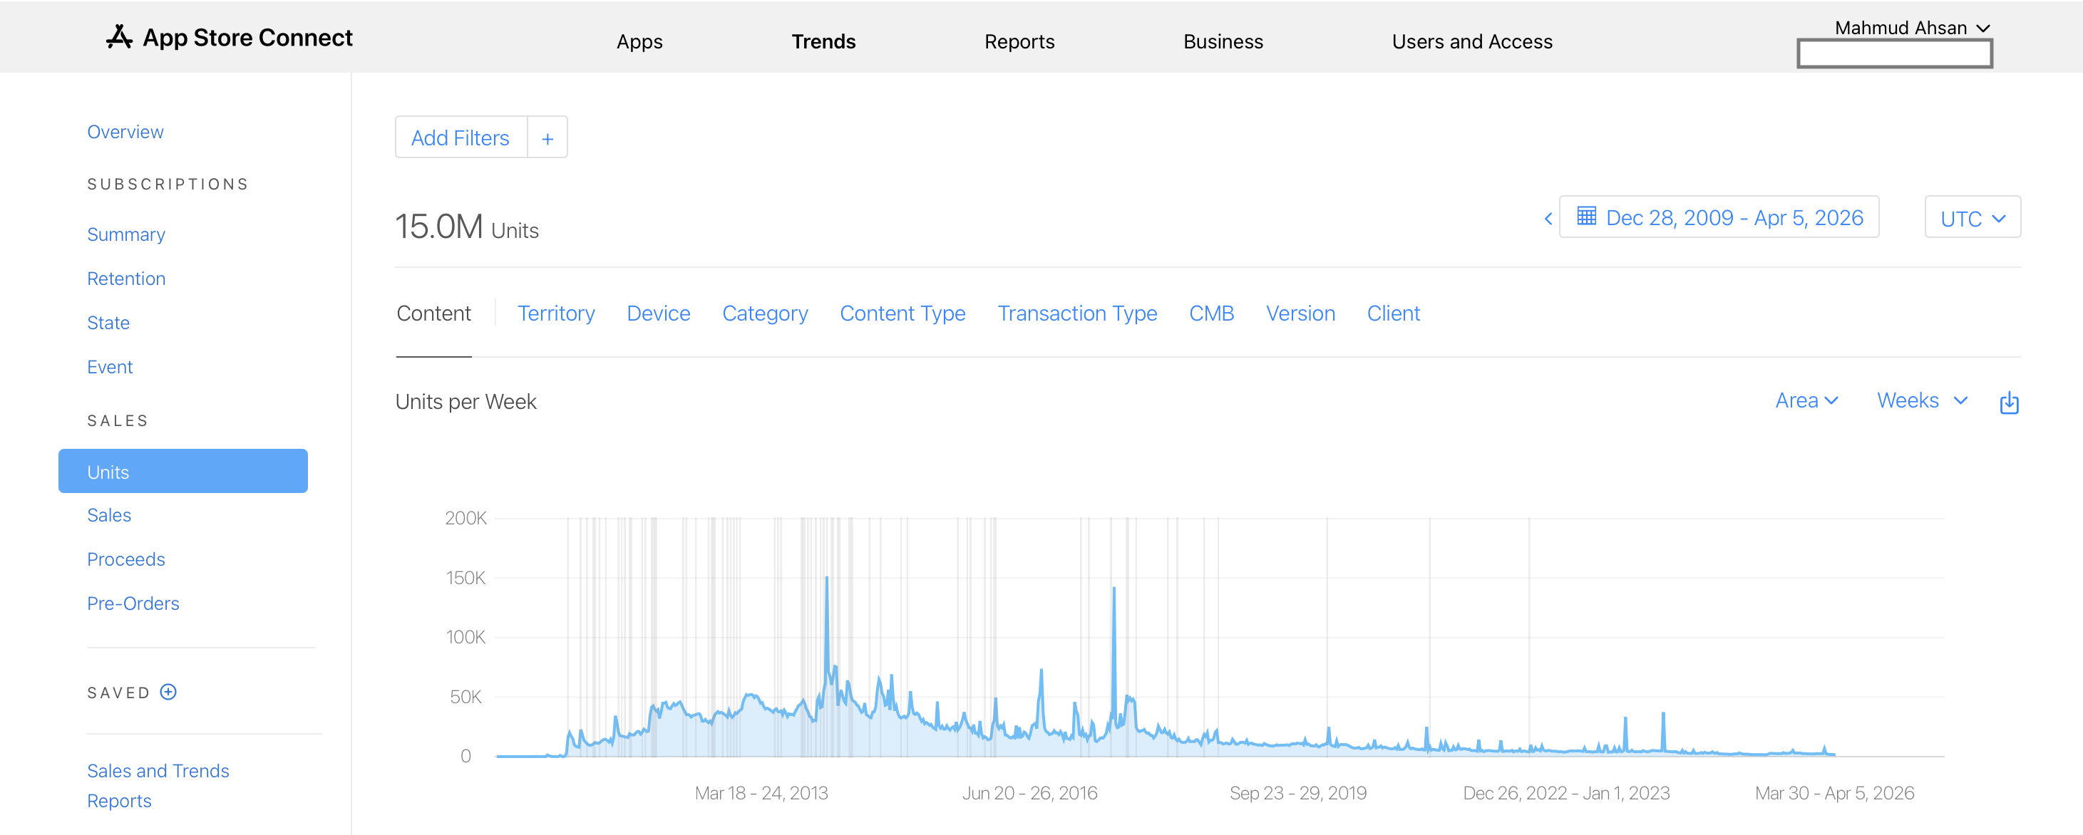
Task: Click the back chevron before the date range
Action: (1548, 217)
